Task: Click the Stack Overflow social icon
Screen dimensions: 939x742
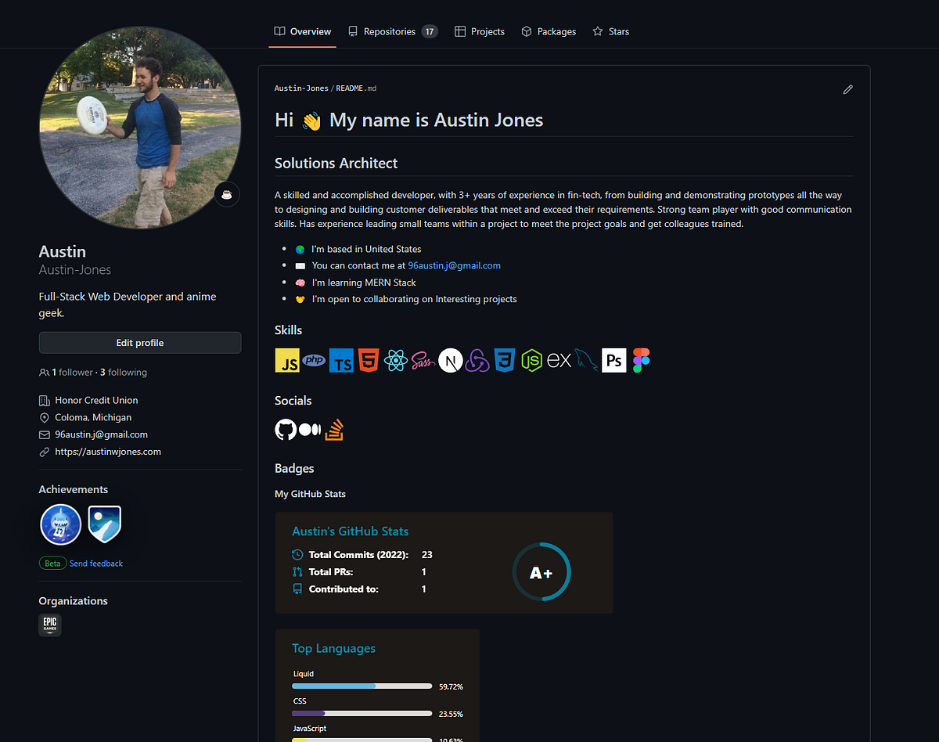Action: [334, 429]
